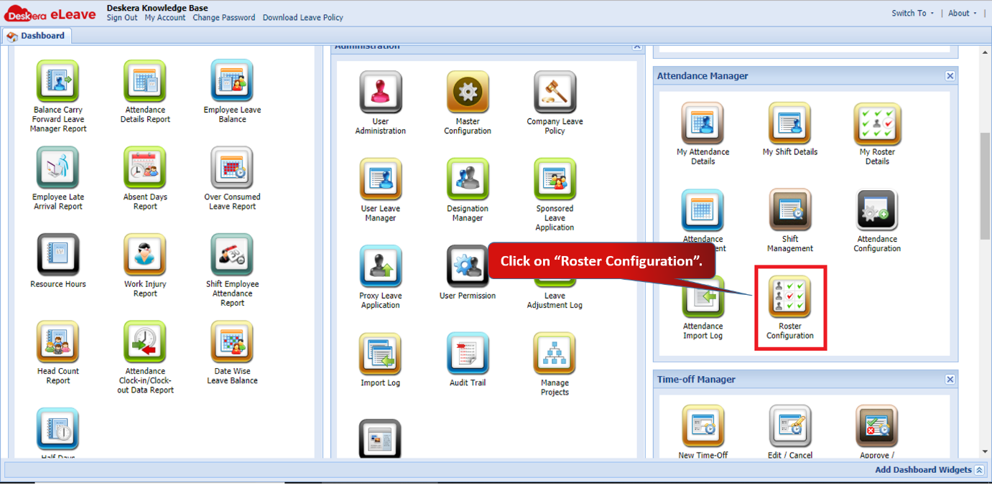Viewport: 992px width, 485px height.
Task: Click the scrollbar down arrow
Action: (x=986, y=452)
